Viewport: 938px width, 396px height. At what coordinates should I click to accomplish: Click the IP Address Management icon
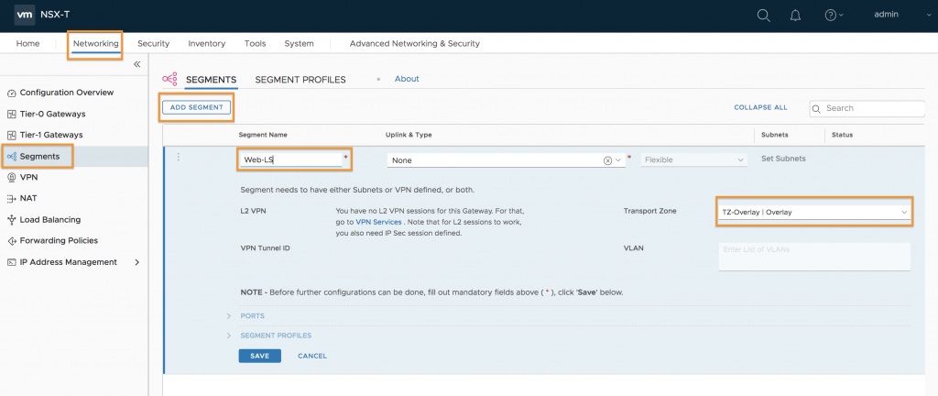(11, 262)
